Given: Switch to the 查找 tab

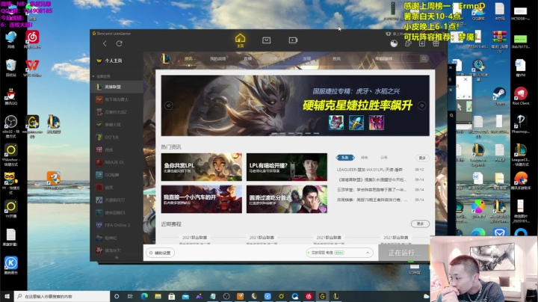Looking at the screenshot, I should [x=336, y=59].
